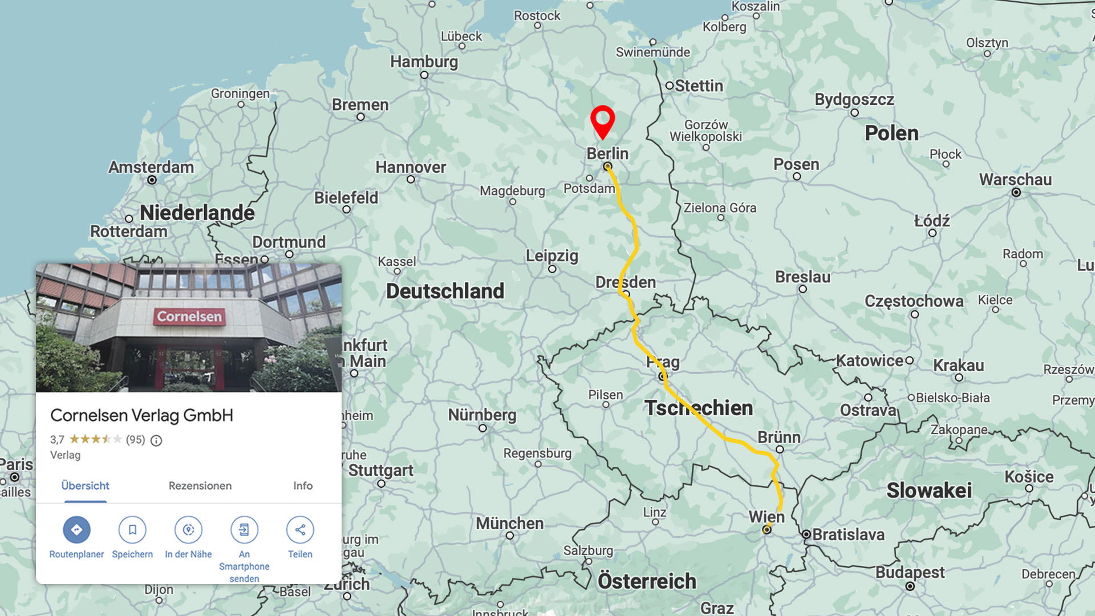Select the Übersicht tab
This screenshot has height=616, width=1095.
click(x=86, y=486)
